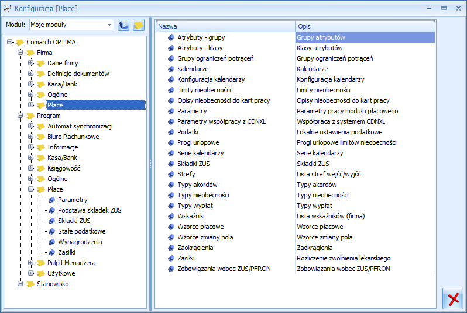The height and width of the screenshot is (313, 467).
Task: Select Zasiłki in the list
Action: click(186, 258)
